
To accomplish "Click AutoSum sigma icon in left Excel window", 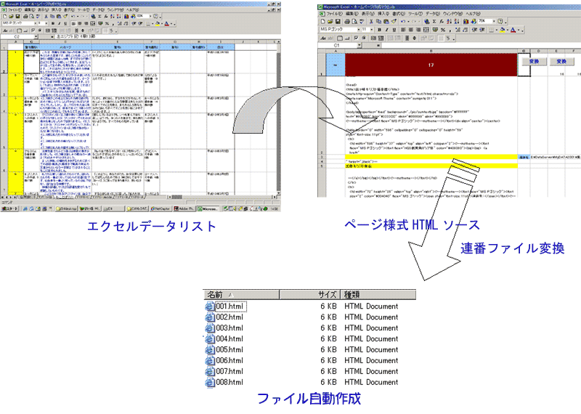I will click(x=99, y=16).
